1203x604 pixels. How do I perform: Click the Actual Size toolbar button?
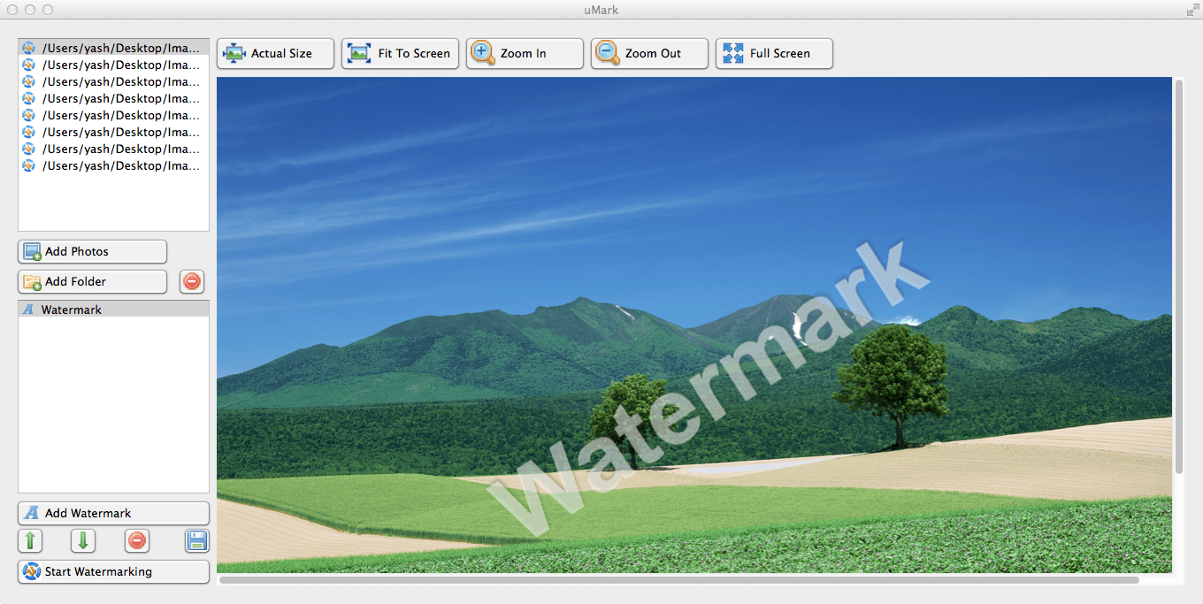point(275,53)
